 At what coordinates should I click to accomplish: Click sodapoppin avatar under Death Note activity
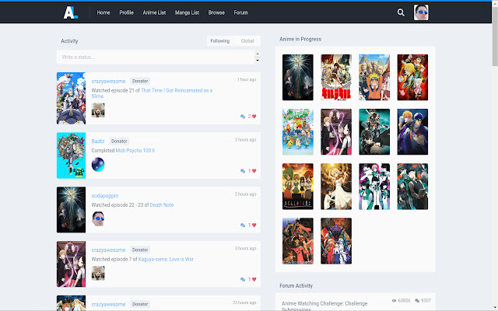(x=98, y=219)
